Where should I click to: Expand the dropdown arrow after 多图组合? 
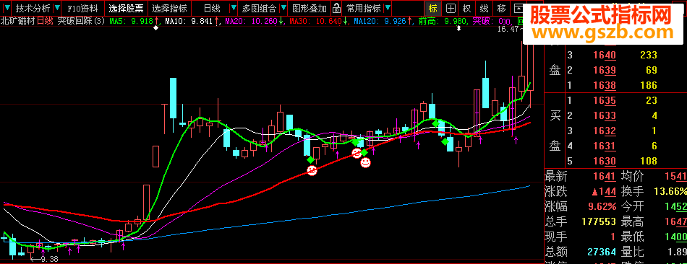point(284,8)
